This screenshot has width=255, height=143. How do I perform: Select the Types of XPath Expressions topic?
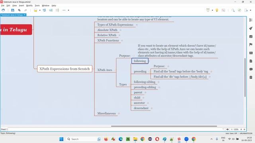pyautogui.click(x=115, y=25)
